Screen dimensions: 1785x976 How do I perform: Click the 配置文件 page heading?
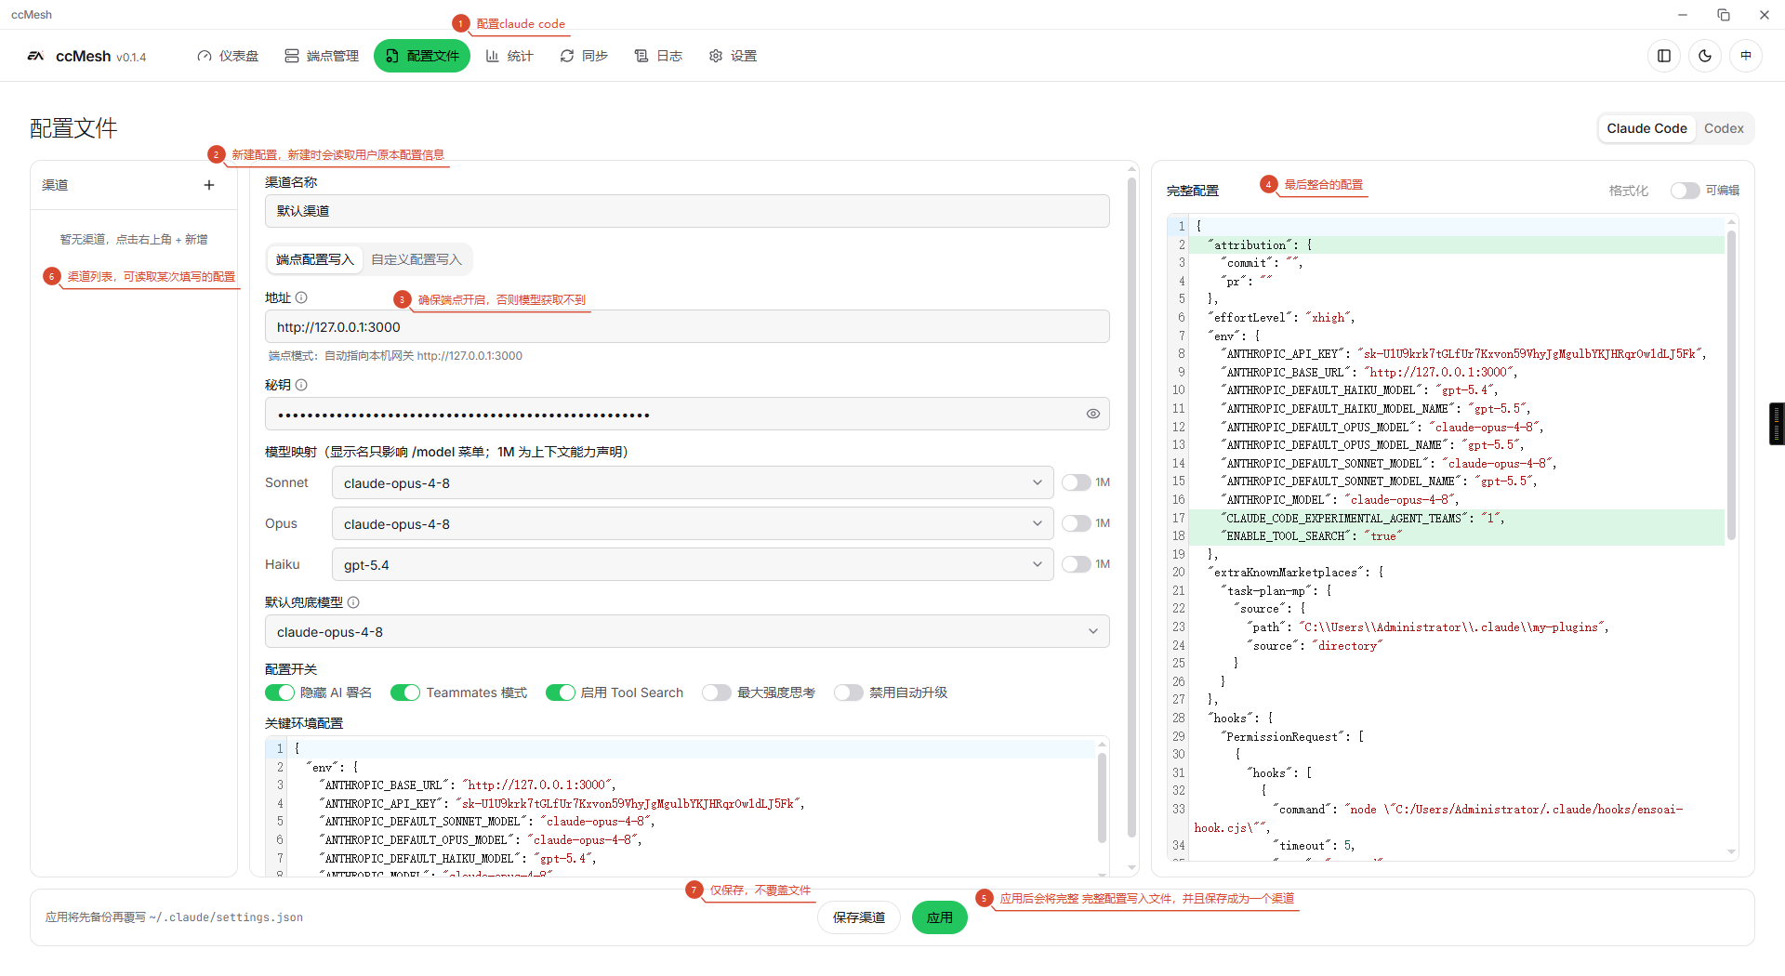[73, 128]
